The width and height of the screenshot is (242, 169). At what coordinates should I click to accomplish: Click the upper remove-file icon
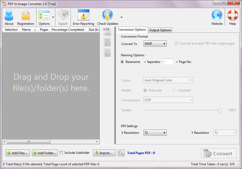pos(107,42)
